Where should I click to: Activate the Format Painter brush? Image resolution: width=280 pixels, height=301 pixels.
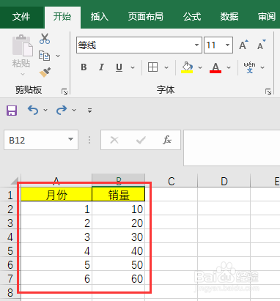45,73
